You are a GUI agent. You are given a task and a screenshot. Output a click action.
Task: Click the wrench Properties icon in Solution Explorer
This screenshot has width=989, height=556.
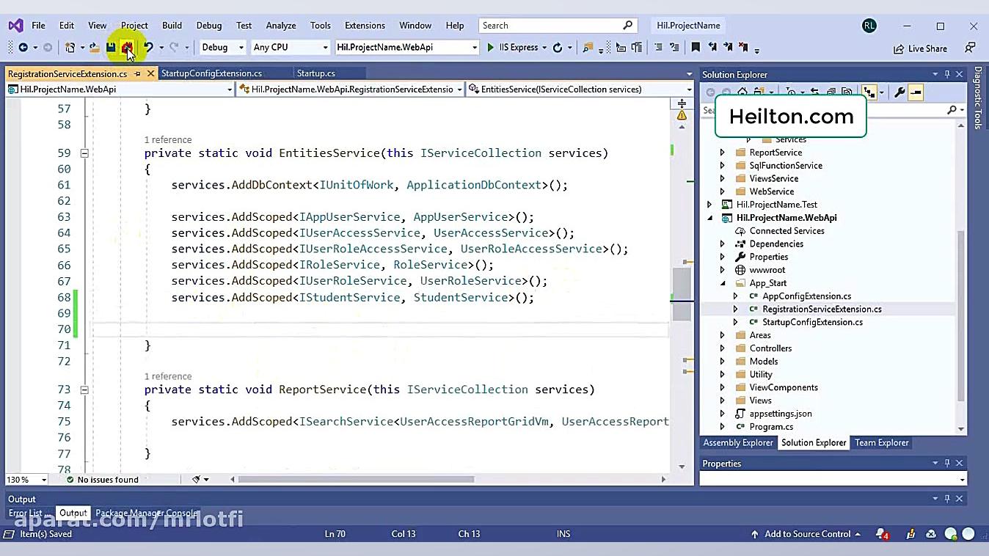pos(899,92)
